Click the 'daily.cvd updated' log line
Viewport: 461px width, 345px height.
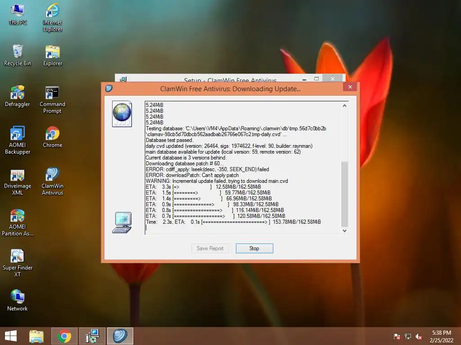point(229,146)
